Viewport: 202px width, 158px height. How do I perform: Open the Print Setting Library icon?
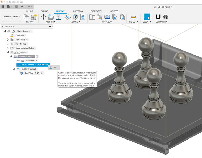tap(122, 17)
